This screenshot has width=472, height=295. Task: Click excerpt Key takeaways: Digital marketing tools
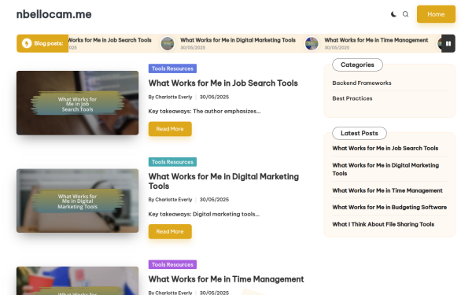coord(204,214)
